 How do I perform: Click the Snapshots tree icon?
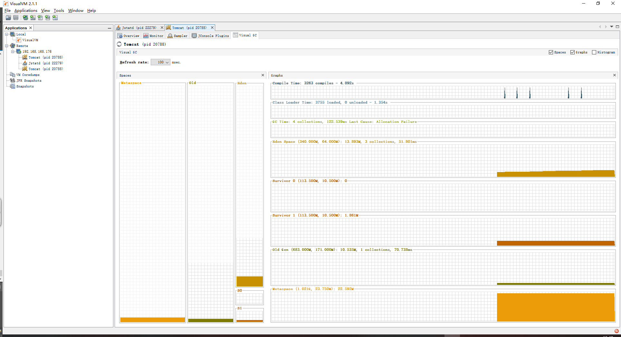pyautogui.click(x=13, y=86)
